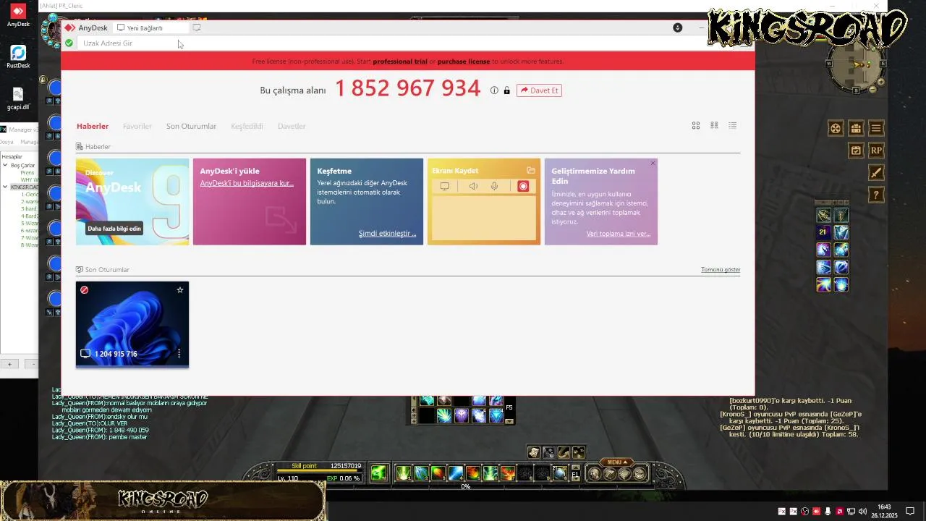
Task: Click the AnyDesk logo in title bar
Action: 69,27
